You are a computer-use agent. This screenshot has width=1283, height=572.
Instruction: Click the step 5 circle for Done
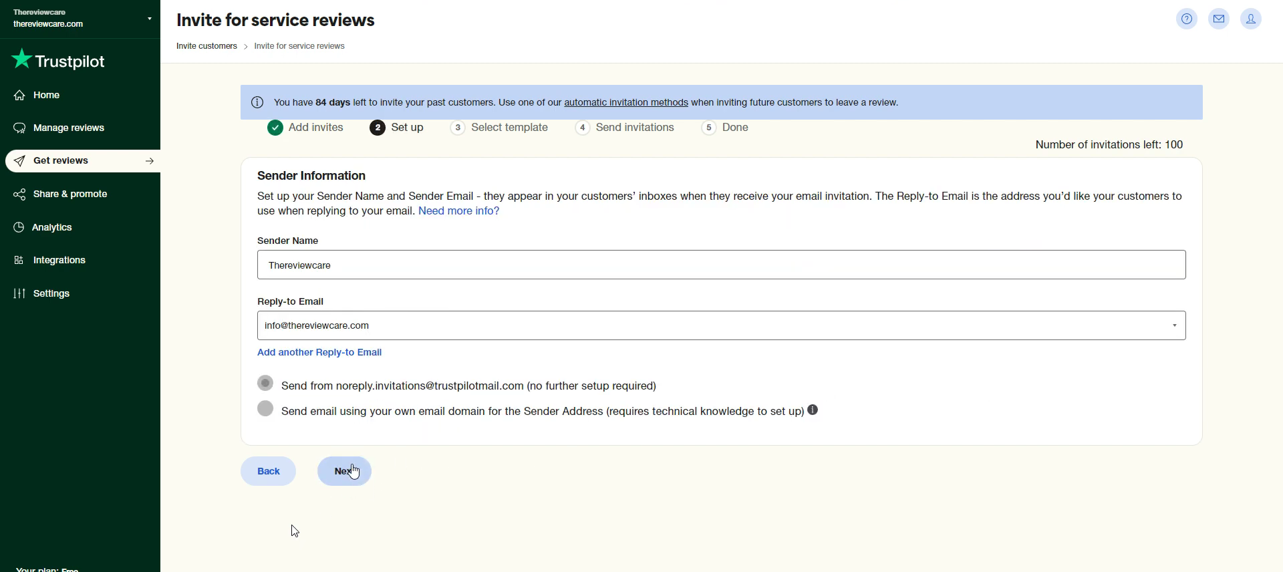709,128
